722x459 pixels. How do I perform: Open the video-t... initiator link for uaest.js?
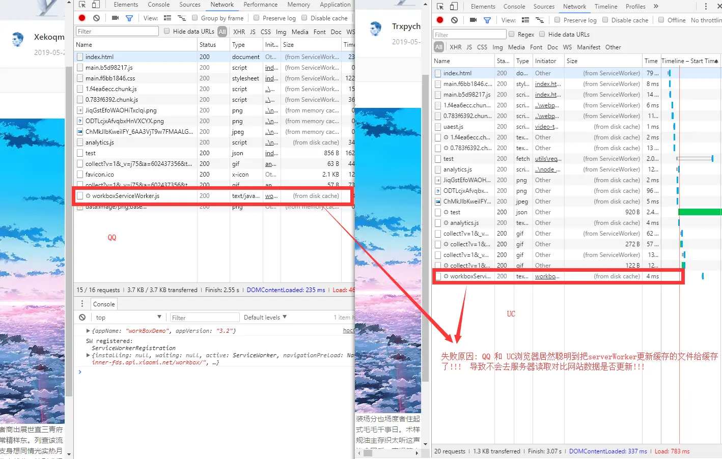(x=547, y=127)
